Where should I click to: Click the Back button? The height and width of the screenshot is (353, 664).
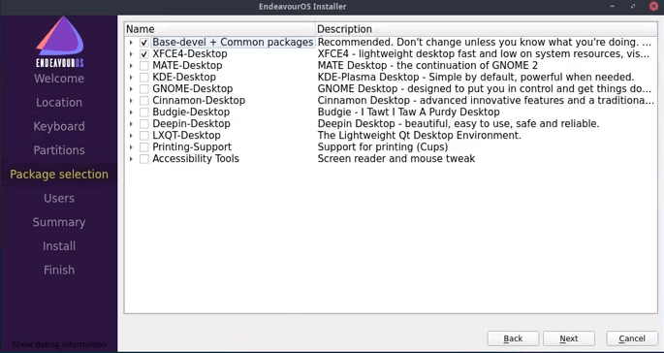click(513, 338)
